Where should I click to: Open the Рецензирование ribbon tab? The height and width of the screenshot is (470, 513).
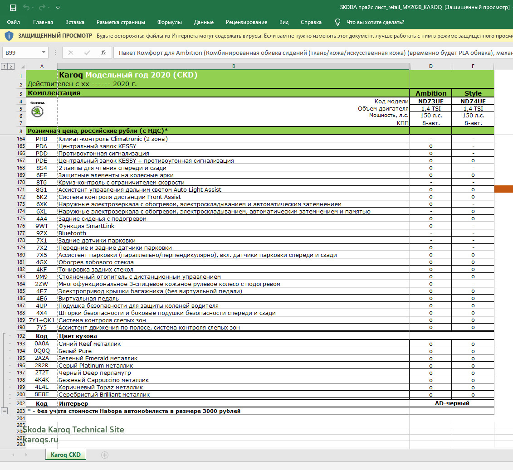246,22
